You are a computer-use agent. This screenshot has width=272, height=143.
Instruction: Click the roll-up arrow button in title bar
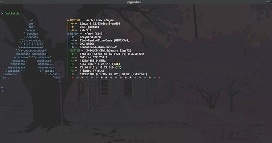click(268, 2)
